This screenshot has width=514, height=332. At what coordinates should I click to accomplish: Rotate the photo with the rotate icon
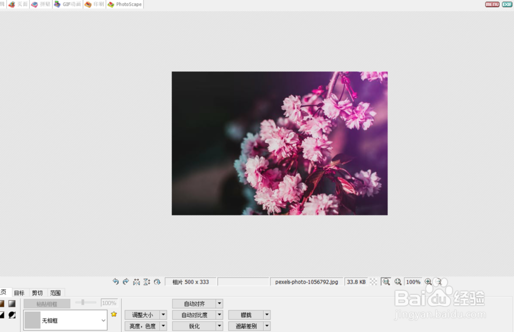[x=157, y=282]
